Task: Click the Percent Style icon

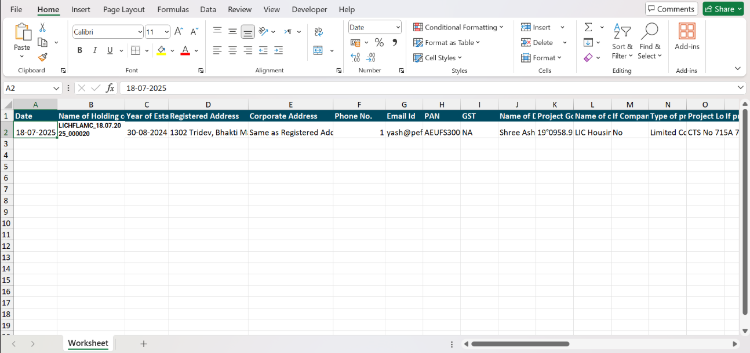Action: [379, 42]
